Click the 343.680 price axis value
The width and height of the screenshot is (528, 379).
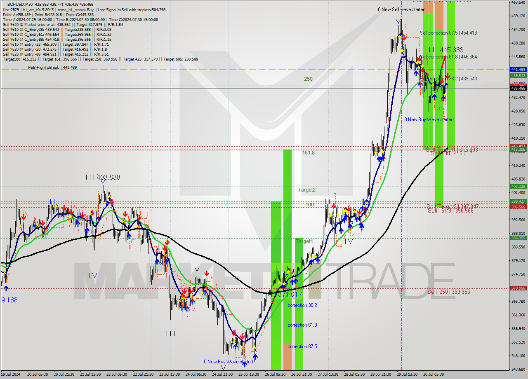click(x=519, y=369)
